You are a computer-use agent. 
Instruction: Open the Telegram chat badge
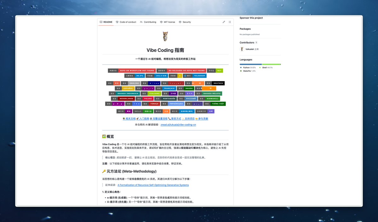coord(195,76)
